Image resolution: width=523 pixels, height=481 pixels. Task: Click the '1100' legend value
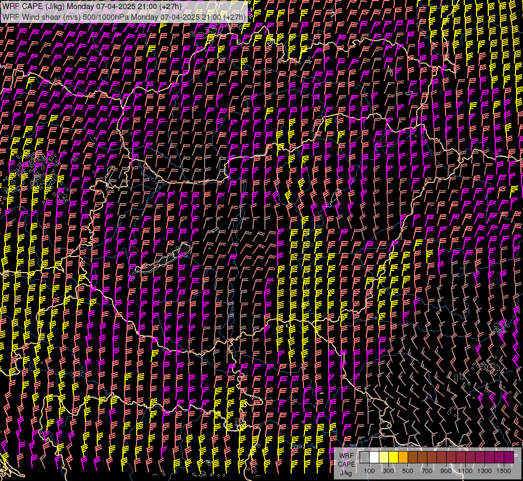[x=465, y=471]
